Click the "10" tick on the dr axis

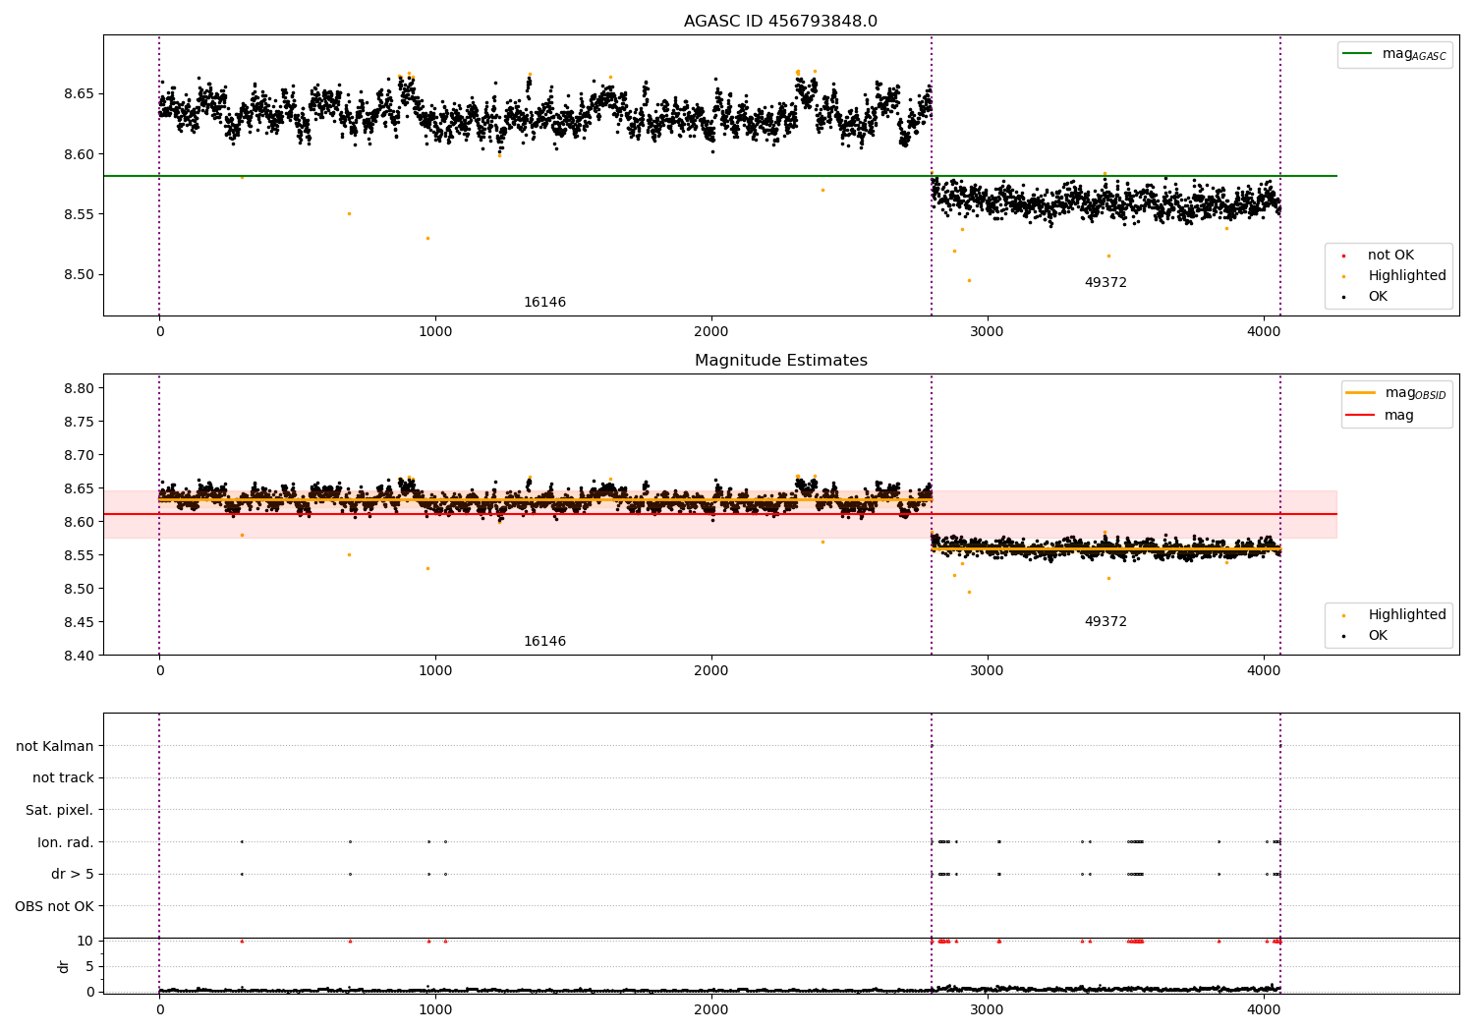tap(85, 942)
